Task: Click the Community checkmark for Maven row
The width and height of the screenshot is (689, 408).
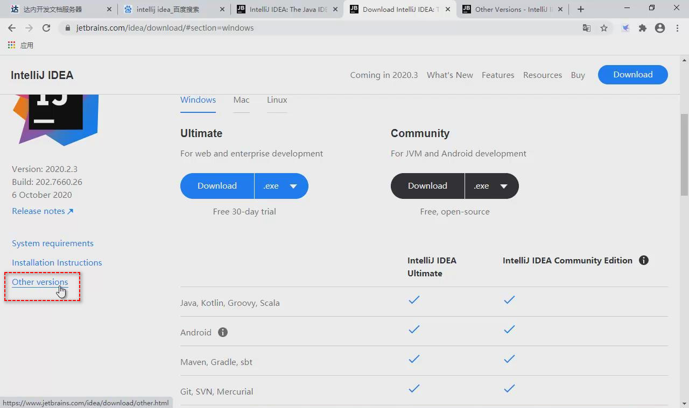Action: tap(509, 359)
